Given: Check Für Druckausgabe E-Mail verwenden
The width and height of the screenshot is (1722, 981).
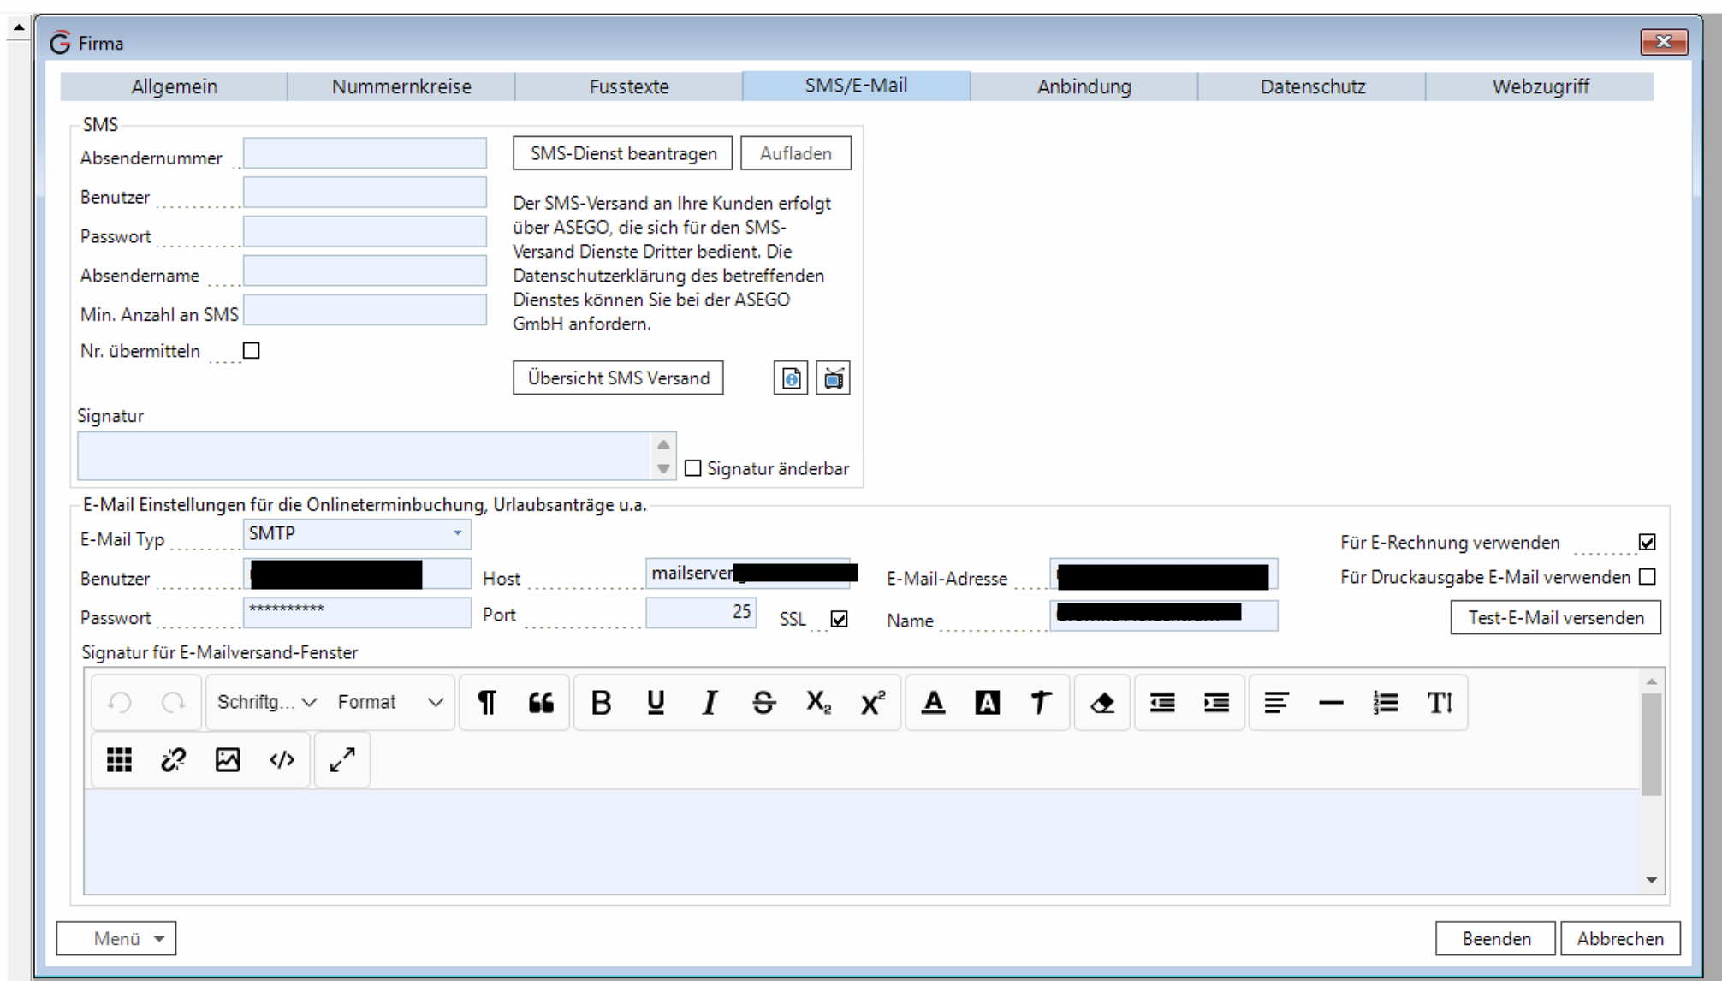Looking at the screenshot, I should [x=1648, y=577].
